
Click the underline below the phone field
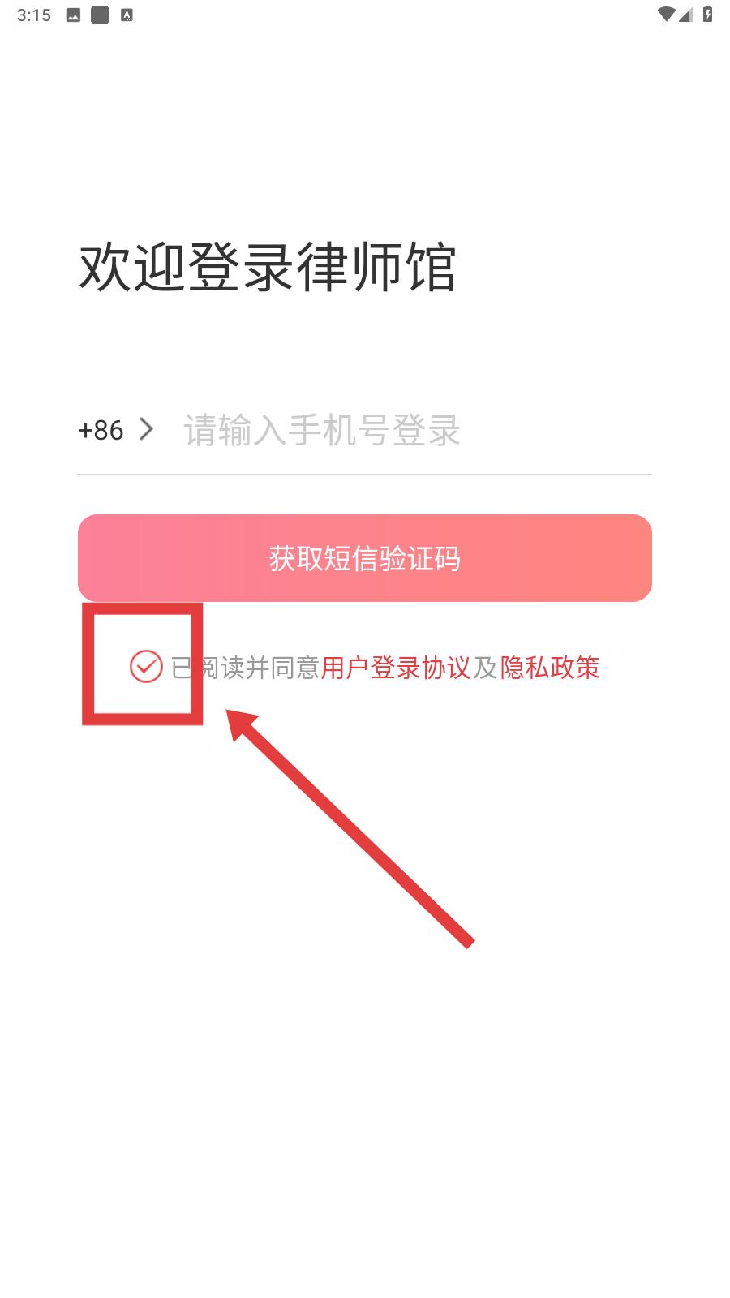point(365,474)
